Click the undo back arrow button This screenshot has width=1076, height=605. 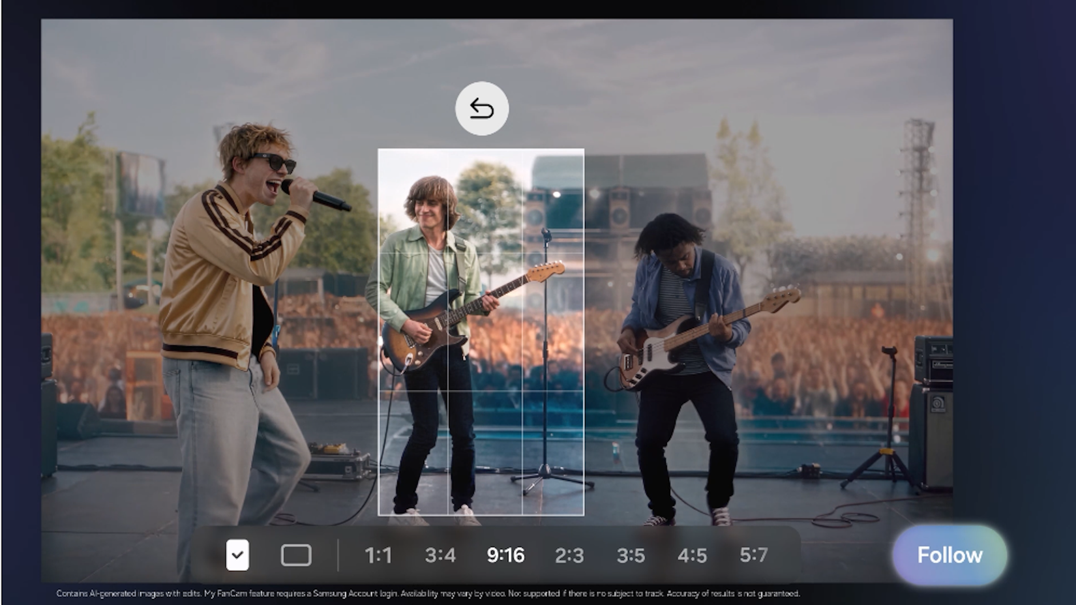click(x=482, y=109)
